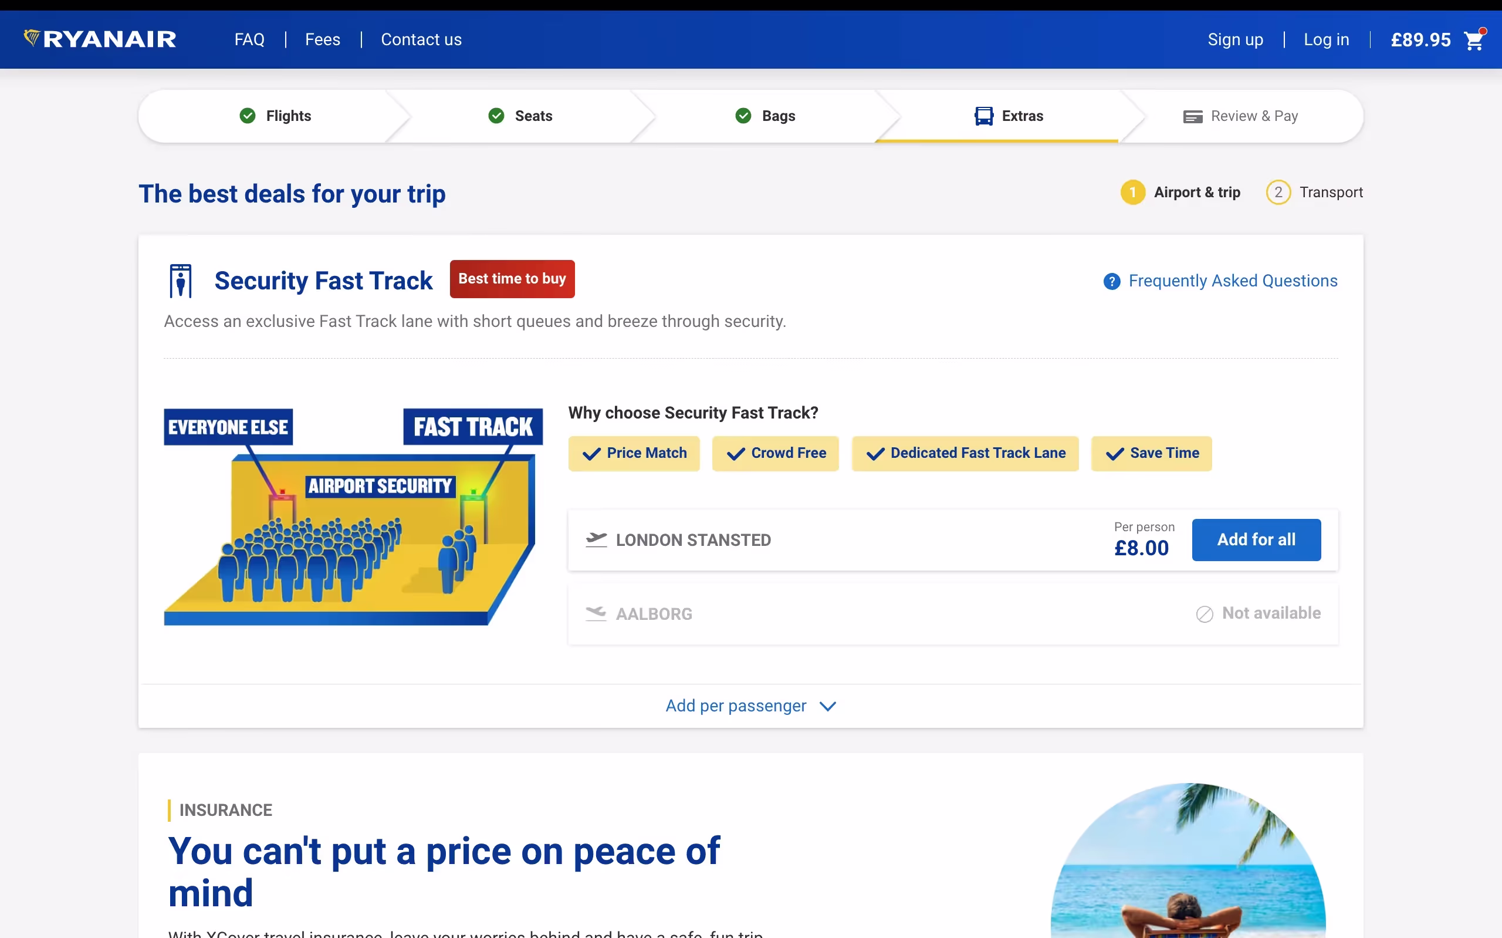Screen dimensions: 1502x938
Task: Open the shopping cart icon
Action: click(x=1473, y=41)
